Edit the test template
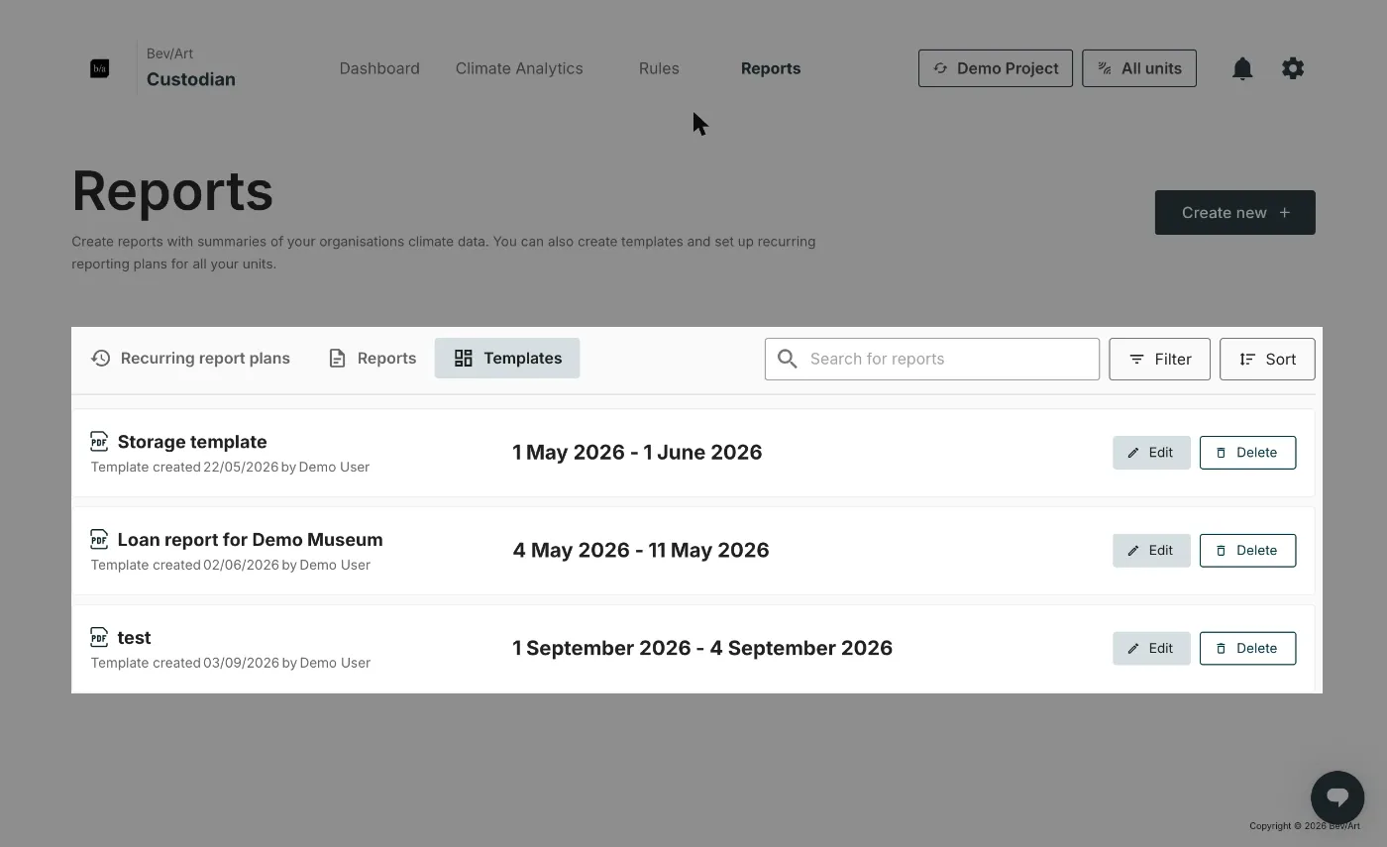This screenshot has height=847, width=1387. click(x=1151, y=649)
